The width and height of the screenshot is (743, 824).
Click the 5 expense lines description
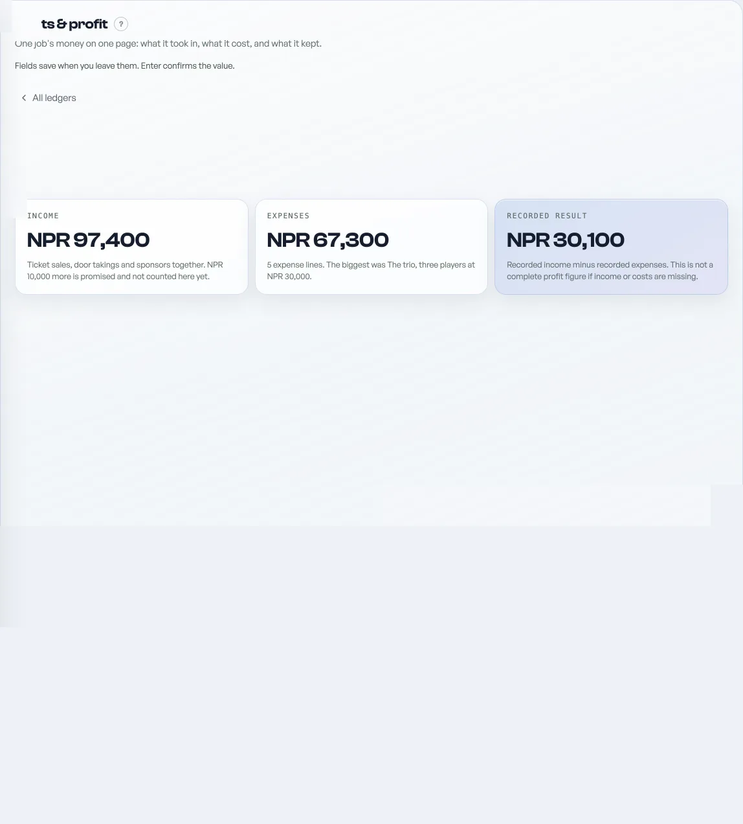[371, 271]
